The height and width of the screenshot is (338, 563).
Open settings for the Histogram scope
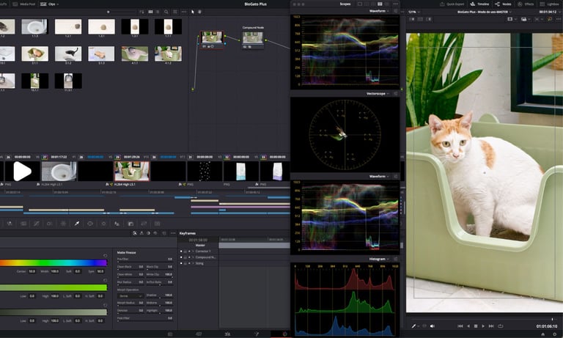(395, 259)
